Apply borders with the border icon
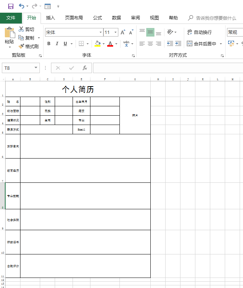This screenshot has height=288, width=243. pyautogui.click(x=81, y=44)
